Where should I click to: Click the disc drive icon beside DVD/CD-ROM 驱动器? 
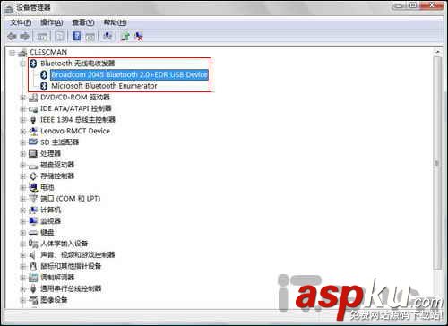[x=33, y=98]
